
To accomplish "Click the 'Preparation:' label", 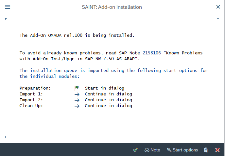I will (x=35, y=88).
